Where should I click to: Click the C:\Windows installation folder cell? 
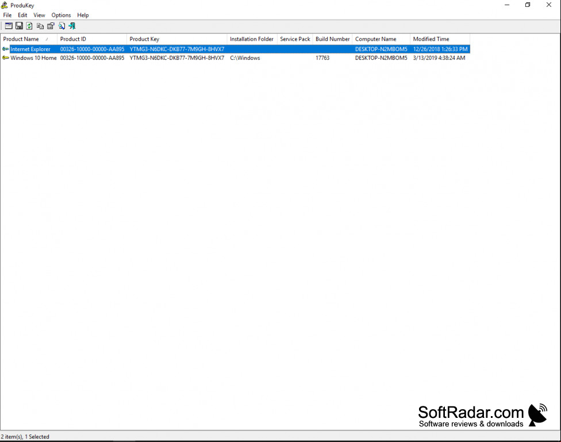point(245,58)
